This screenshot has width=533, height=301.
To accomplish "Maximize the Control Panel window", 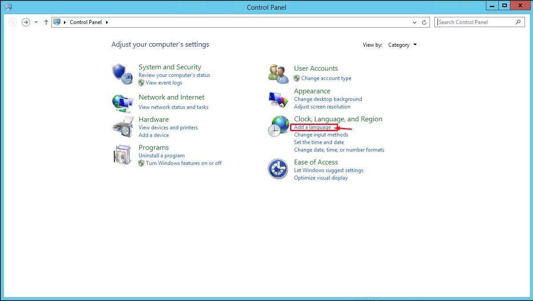I will 504,5.
